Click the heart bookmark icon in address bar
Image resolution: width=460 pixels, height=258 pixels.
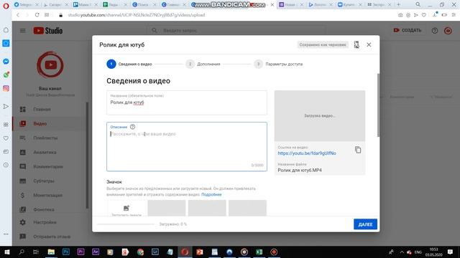pos(423,15)
